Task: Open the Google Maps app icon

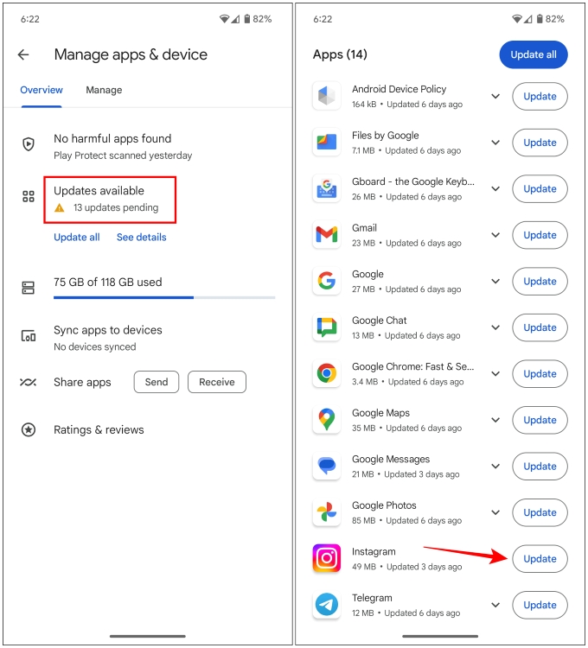Action: point(327,420)
